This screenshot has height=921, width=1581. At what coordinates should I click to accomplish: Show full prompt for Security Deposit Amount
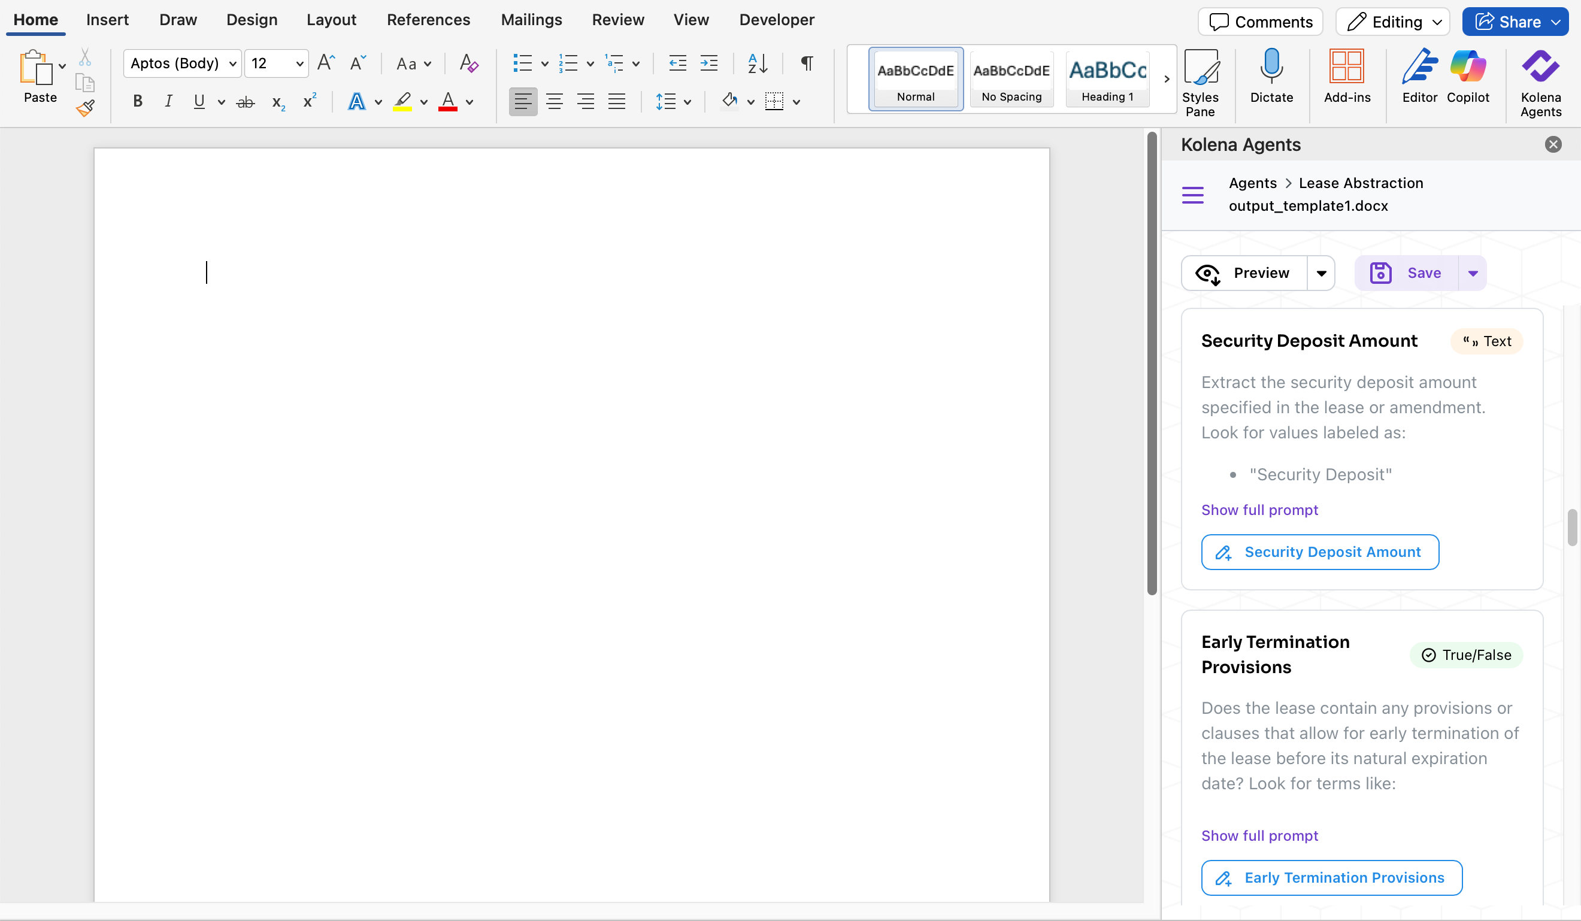[x=1259, y=510]
